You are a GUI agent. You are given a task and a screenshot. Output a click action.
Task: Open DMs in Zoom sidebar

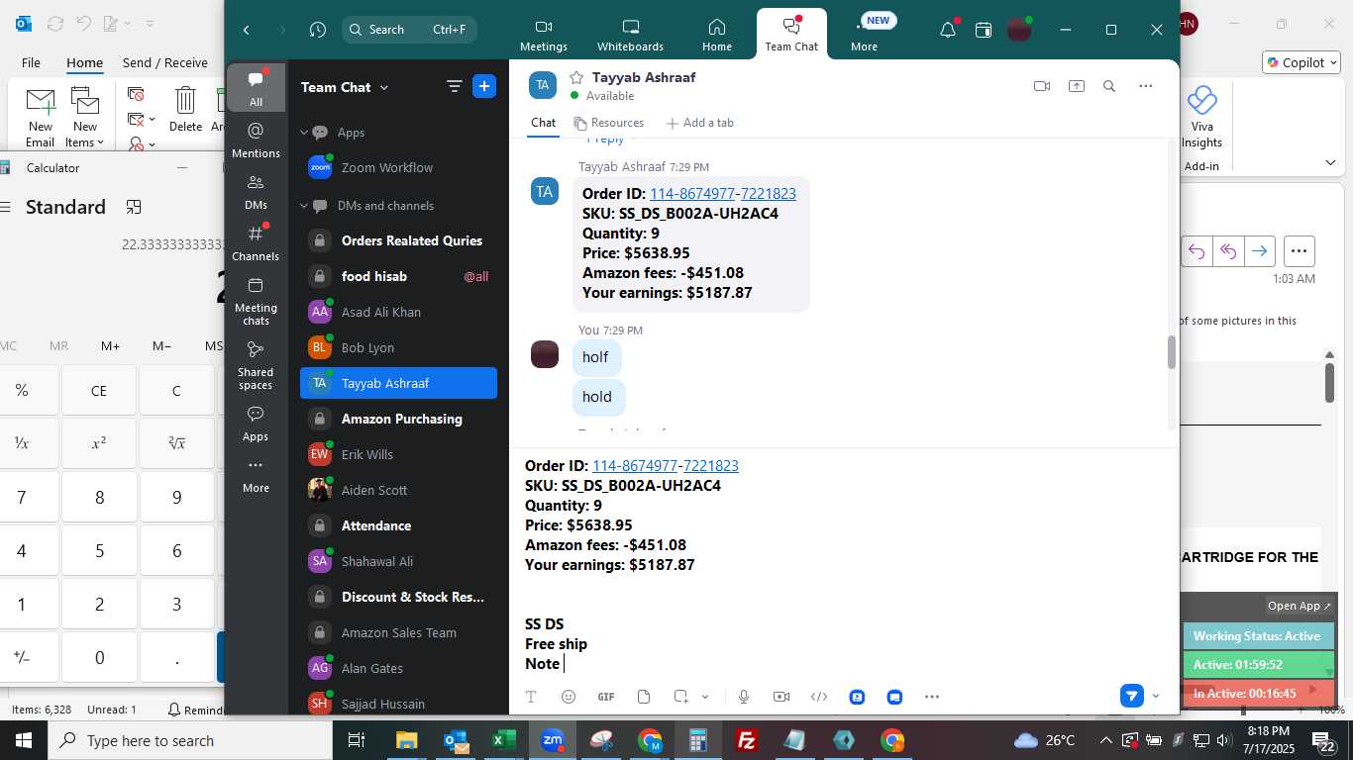256,191
